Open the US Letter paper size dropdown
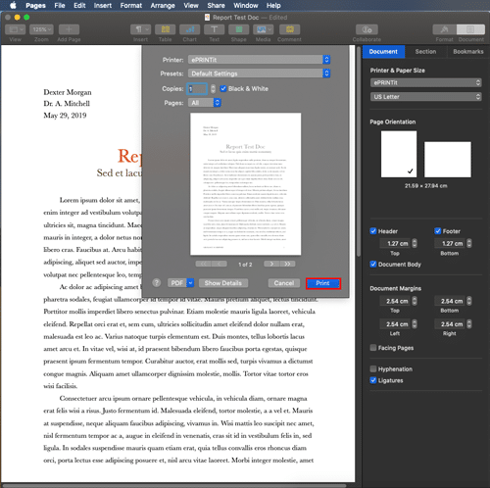 coord(425,97)
